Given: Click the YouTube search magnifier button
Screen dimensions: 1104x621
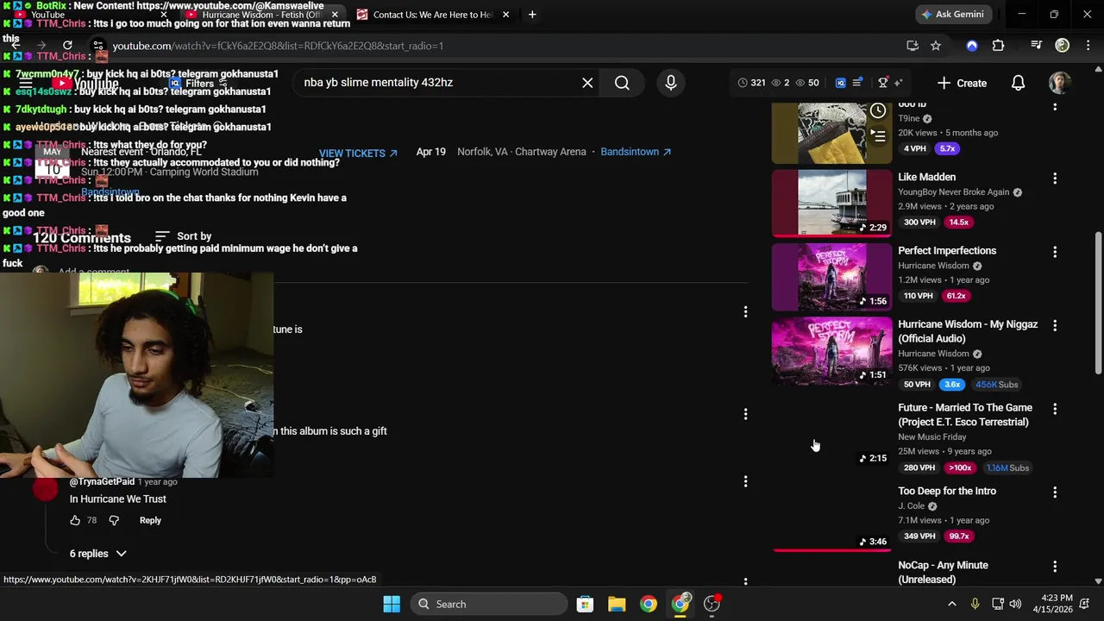Looking at the screenshot, I should [622, 83].
